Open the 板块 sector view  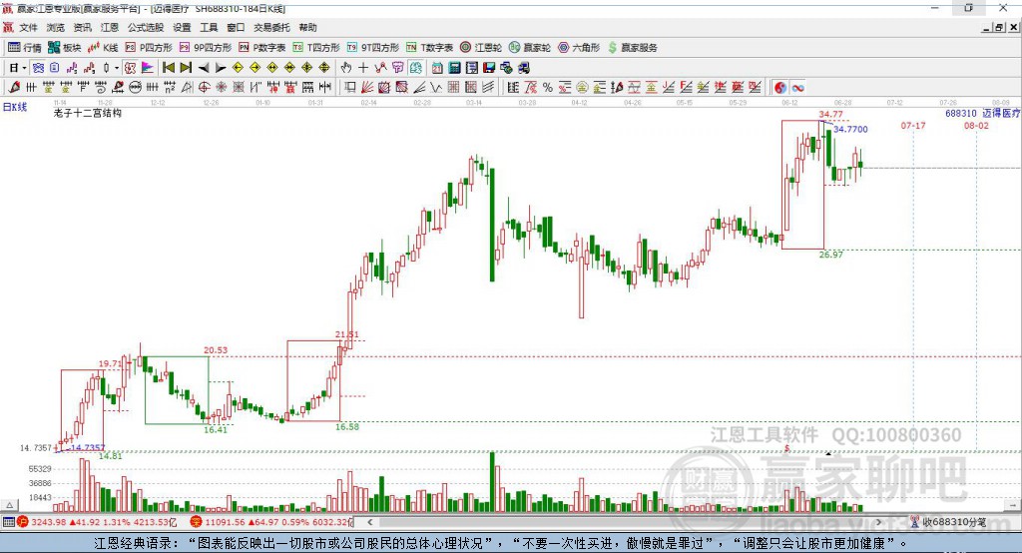[x=65, y=48]
